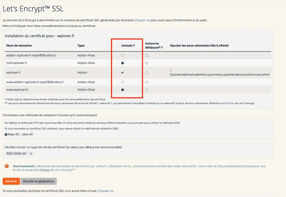Uncheck Include for mail.wplover.fr

point(123,63)
